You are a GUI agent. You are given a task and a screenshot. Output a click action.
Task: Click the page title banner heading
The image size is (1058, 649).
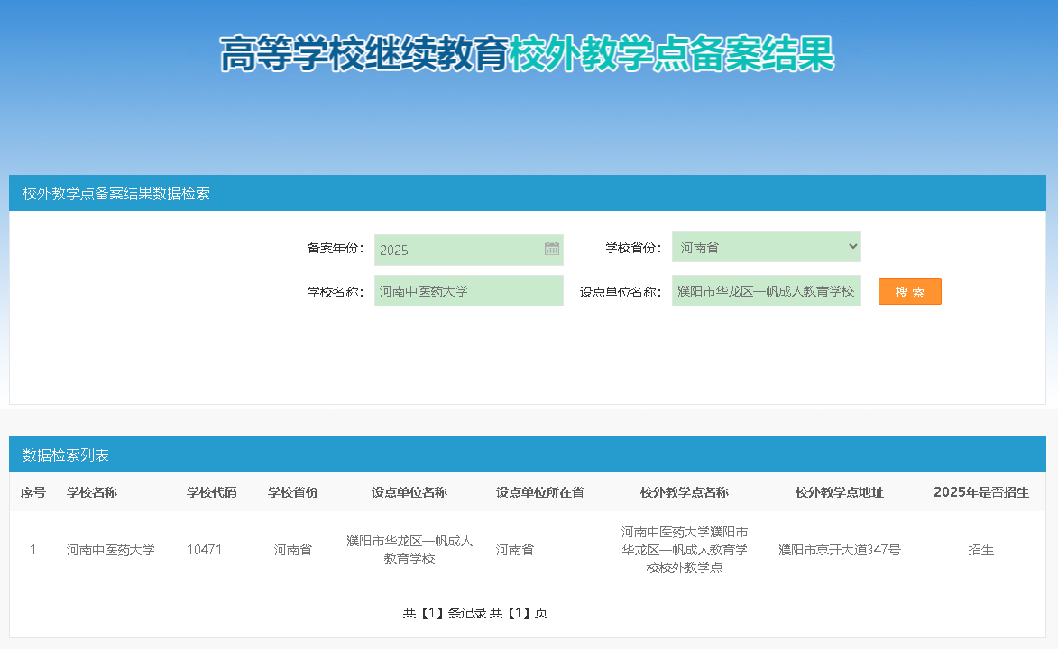528,54
